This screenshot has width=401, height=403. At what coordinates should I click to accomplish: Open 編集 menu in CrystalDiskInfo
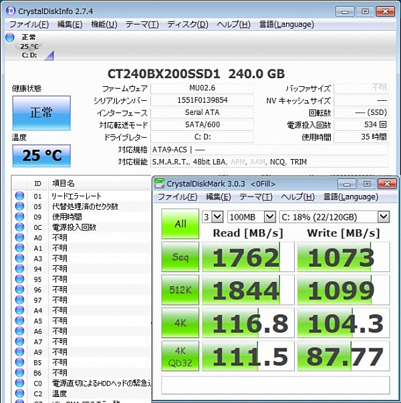click(x=70, y=25)
